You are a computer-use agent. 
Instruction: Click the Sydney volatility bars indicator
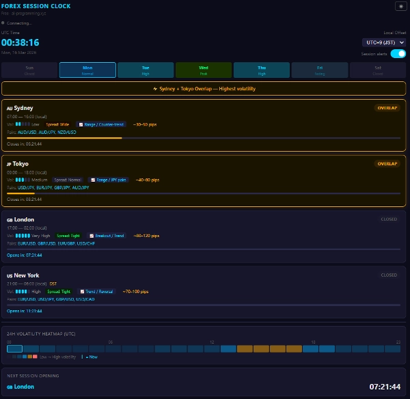23,124
